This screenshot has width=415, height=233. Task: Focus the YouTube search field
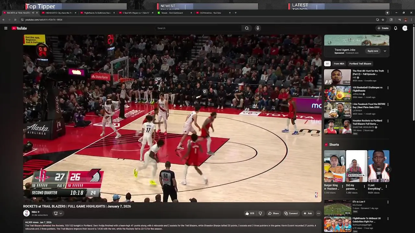pos(198,28)
